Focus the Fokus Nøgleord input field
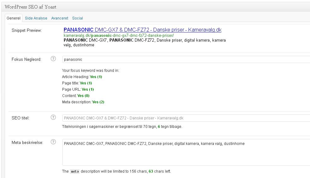Image resolution: width=310 pixels, height=178 pixels. [186, 59]
